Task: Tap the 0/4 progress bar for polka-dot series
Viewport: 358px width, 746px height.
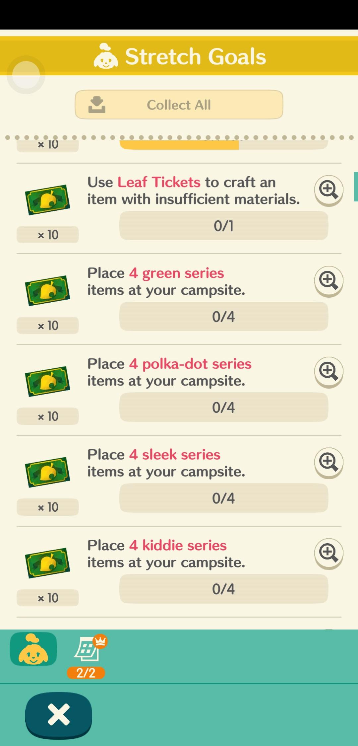Action: click(x=224, y=407)
